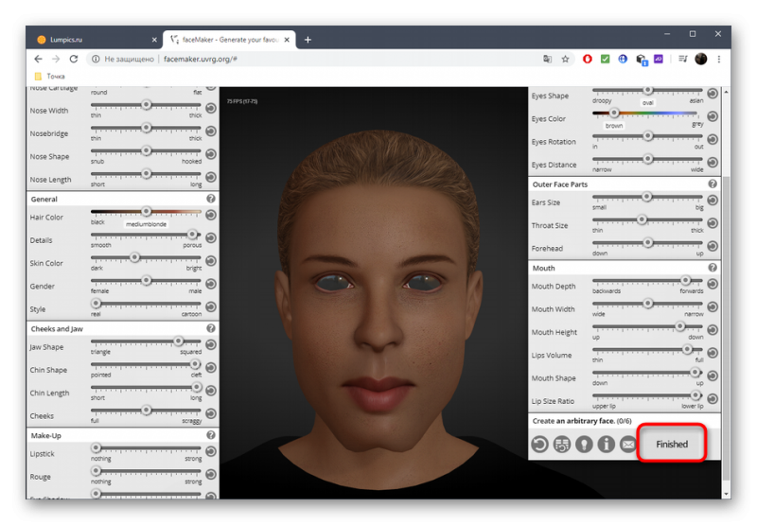This screenshot has height=525, width=757.
Task: Open help for Outer Face Parts section
Action: point(713,184)
